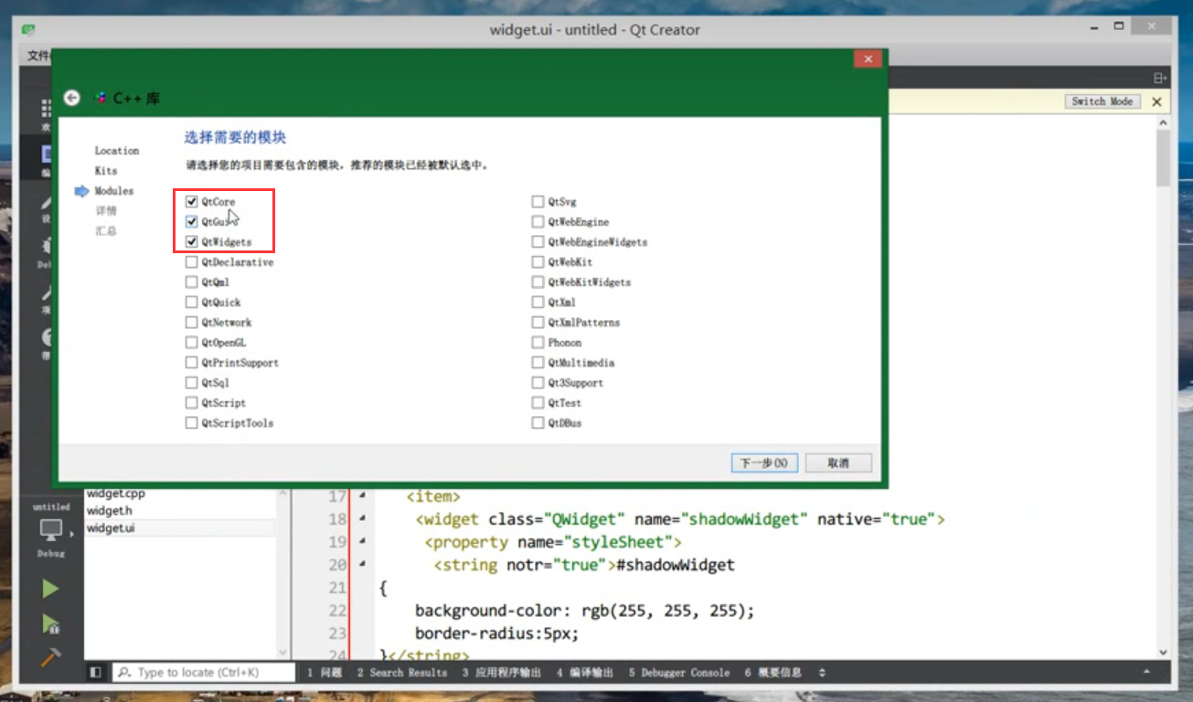Image resolution: width=1193 pixels, height=702 pixels.
Task: Select the QtXmlPatterns module
Action: (538, 323)
